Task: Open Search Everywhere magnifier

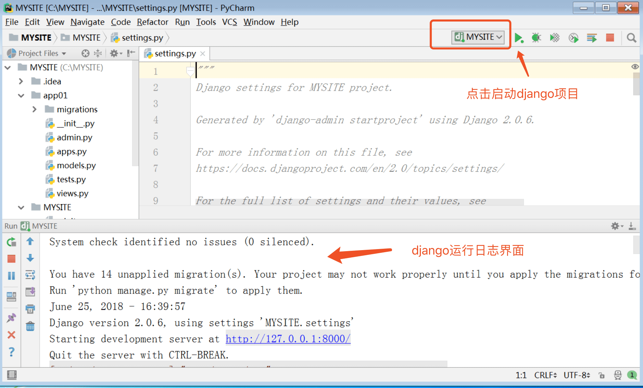Action: 631,38
